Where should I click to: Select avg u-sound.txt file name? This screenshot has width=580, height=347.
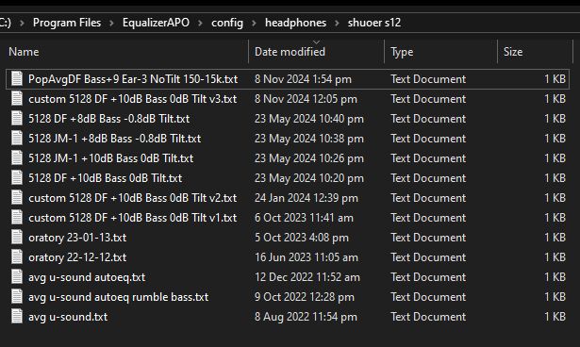68,317
